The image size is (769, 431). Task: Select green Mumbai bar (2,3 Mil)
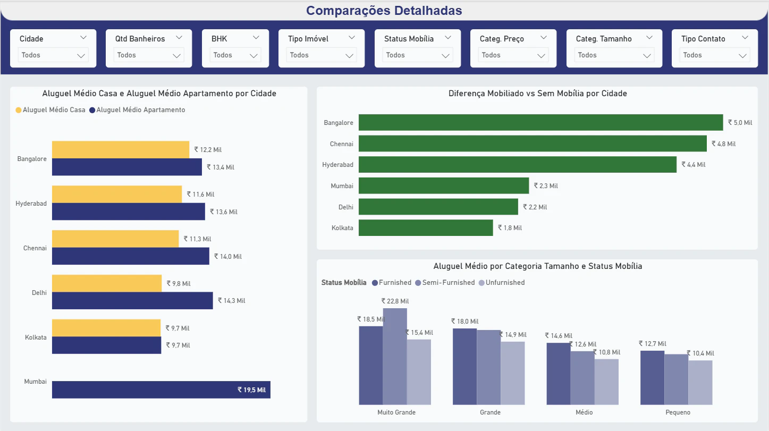(444, 185)
